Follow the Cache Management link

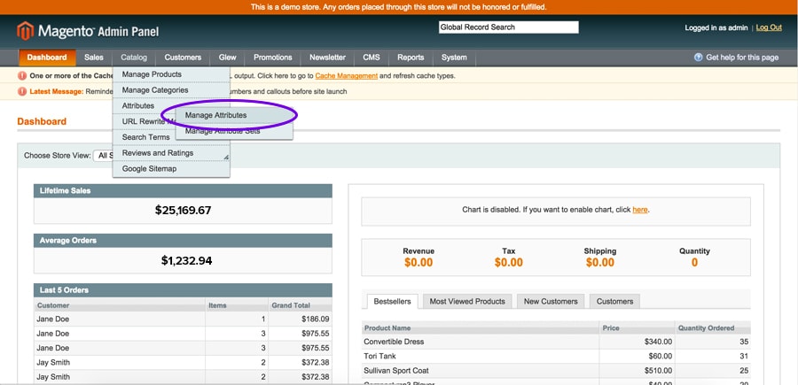coord(346,76)
